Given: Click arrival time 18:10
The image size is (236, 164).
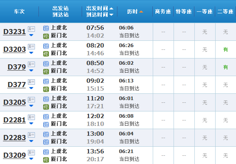Looking at the screenshot, I should coord(95,124).
